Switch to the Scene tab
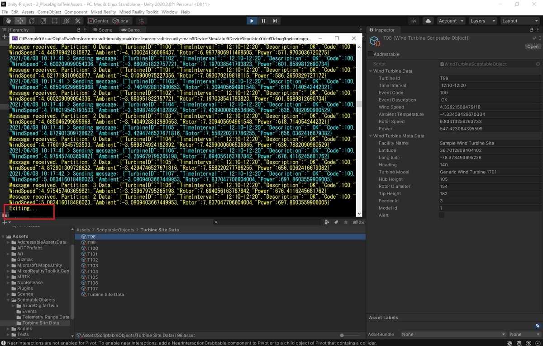The image size is (543, 346). coord(102,30)
